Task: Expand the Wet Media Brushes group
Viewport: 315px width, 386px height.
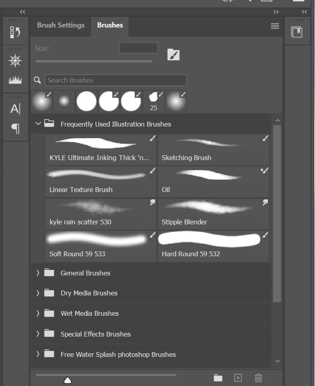Action: 38,313
